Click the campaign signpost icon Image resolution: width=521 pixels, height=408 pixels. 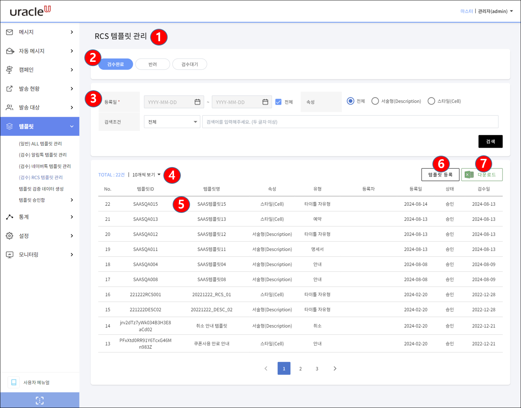(10, 70)
